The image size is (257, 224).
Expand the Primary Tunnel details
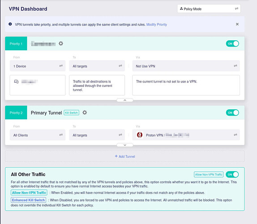(125, 145)
